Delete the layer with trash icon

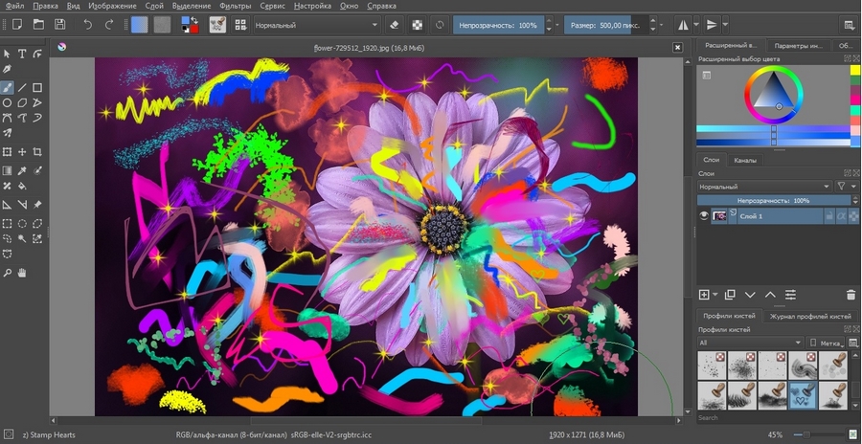tap(852, 295)
